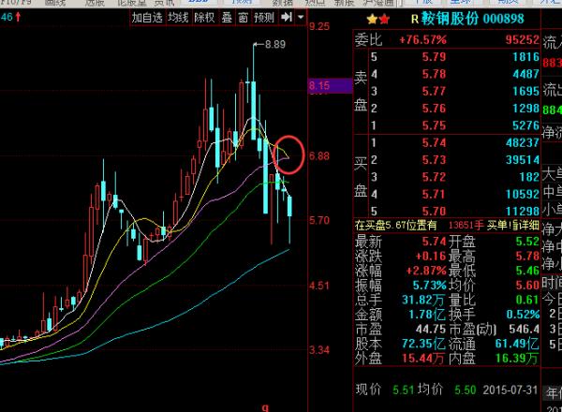
Task: Click the 外盘 value 15.44万
Action: (x=423, y=359)
